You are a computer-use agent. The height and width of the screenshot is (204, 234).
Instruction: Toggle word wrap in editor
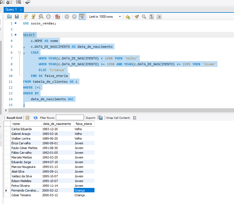159,17
